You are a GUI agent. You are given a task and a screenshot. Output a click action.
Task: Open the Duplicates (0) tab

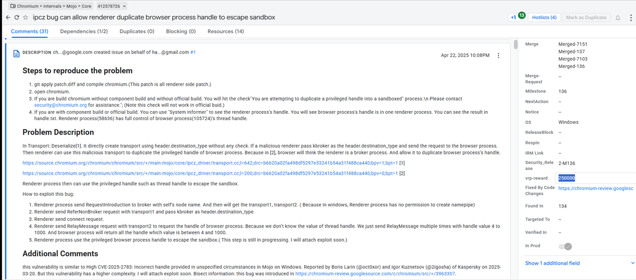click(137, 31)
